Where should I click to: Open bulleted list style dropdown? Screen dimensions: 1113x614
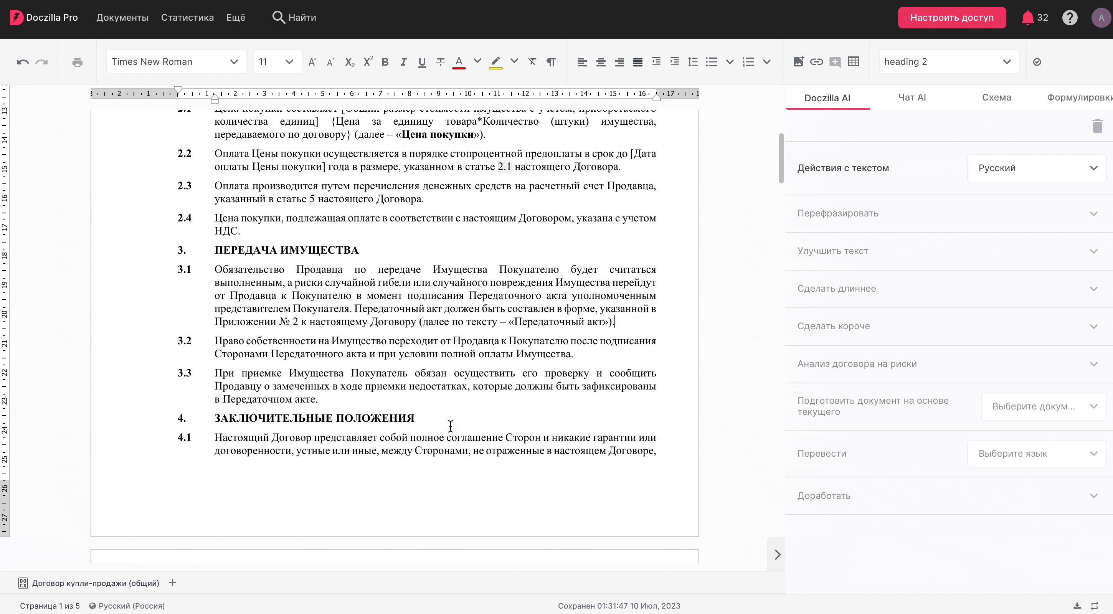[730, 62]
